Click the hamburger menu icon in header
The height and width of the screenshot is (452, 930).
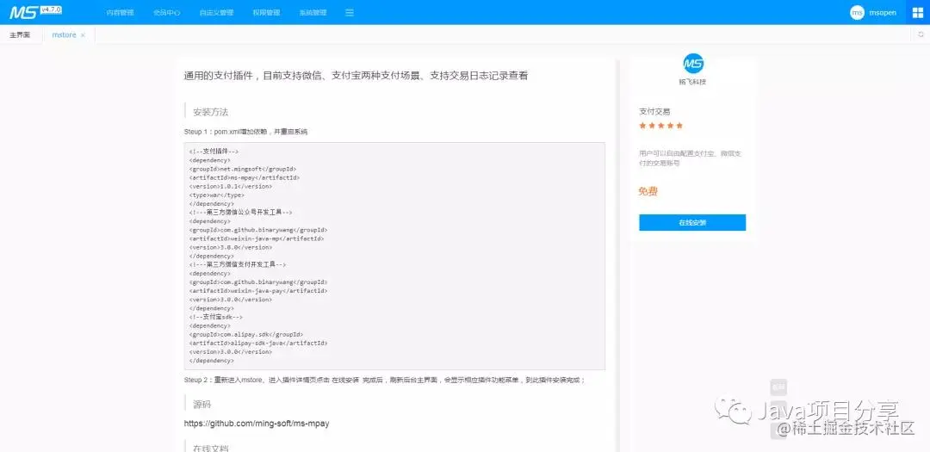350,12
